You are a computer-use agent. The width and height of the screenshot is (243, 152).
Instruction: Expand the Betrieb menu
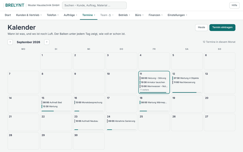pyautogui.click(x=124, y=15)
